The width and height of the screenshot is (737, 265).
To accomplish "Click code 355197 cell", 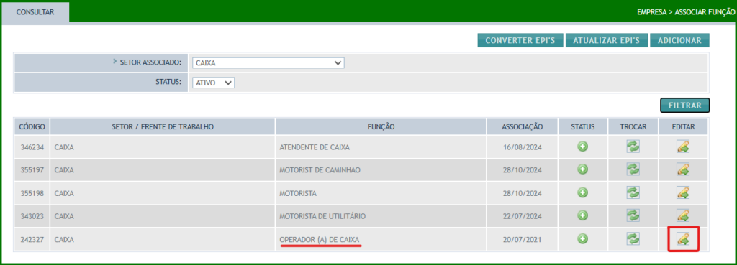I will click(32, 169).
